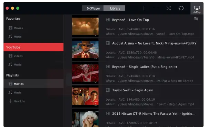This screenshot has height=132, width=207.
Task: Click film icon beside Nissan GT-R title
Action: coord(108,113)
